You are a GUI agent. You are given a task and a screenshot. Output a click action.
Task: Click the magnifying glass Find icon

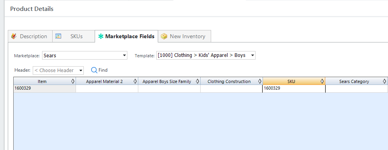(x=94, y=70)
